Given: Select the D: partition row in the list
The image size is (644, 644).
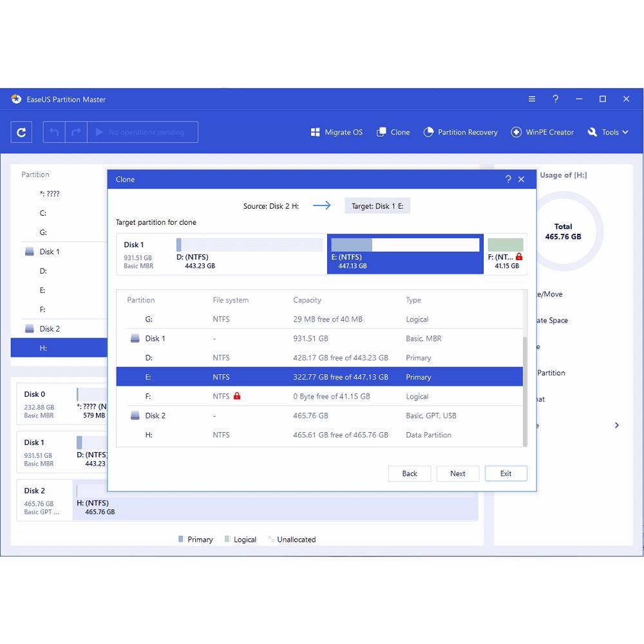Looking at the screenshot, I should [319, 358].
